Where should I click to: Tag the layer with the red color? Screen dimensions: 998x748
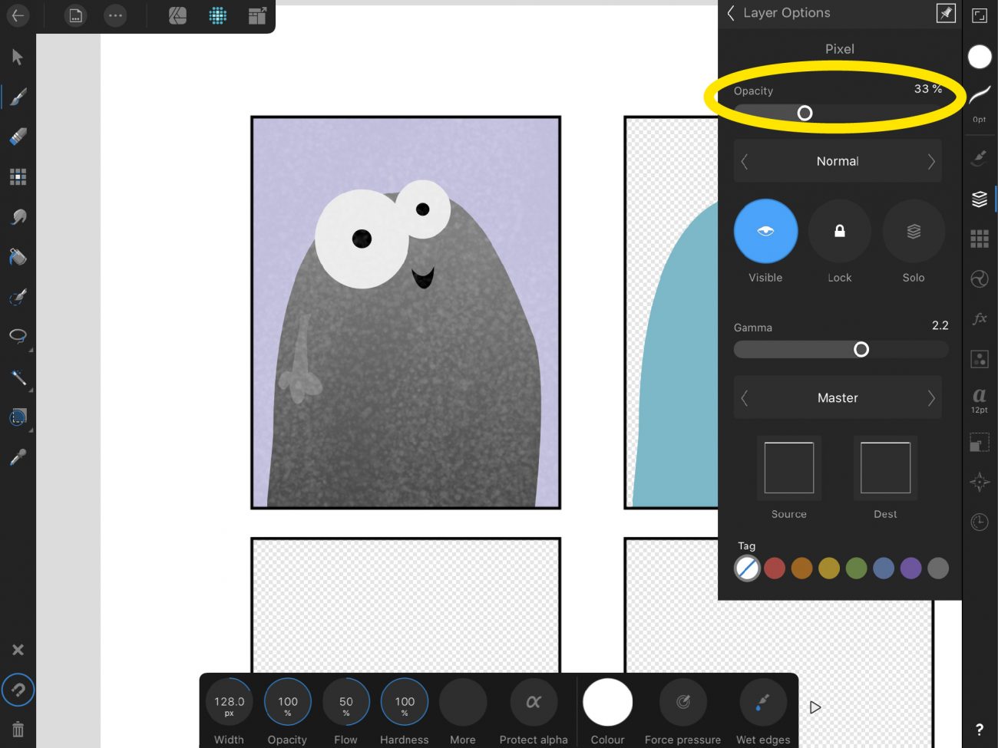pyautogui.click(x=775, y=568)
